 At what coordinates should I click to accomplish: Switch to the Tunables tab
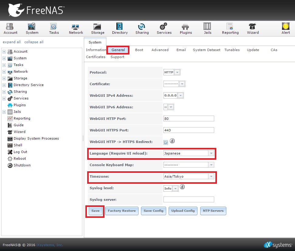(x=232, y=50)
